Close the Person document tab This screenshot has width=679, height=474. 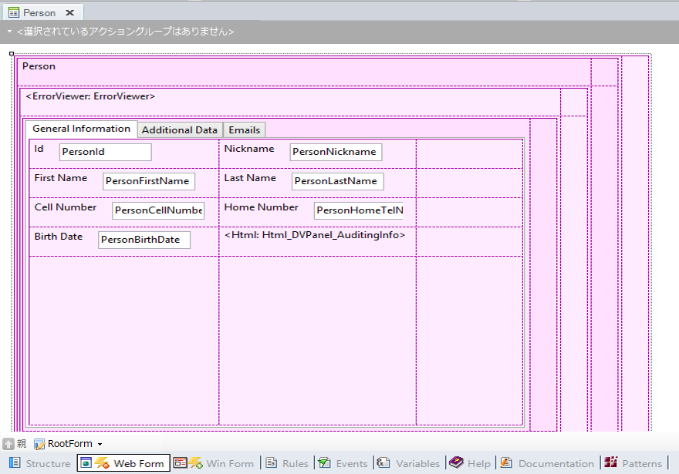pyautogui.click(x=69, y=12)
